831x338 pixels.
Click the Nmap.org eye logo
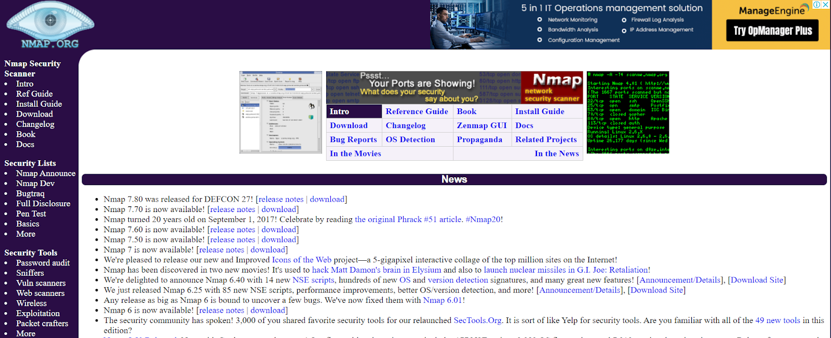tap(50, 24)
